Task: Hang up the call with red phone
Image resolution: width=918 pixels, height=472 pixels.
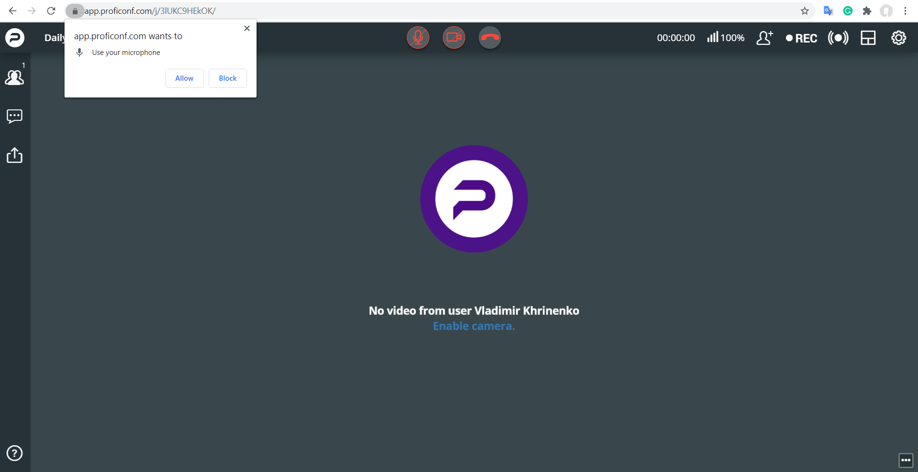Action: 490,38
